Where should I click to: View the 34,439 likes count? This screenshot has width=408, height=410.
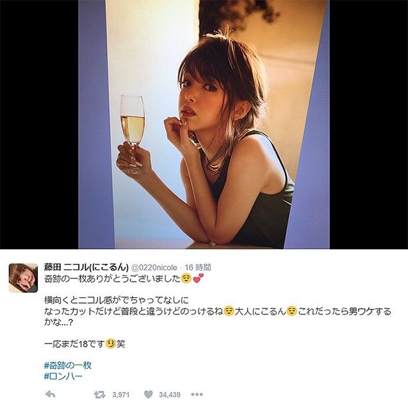pyautogui.click(x=170, y=395)
